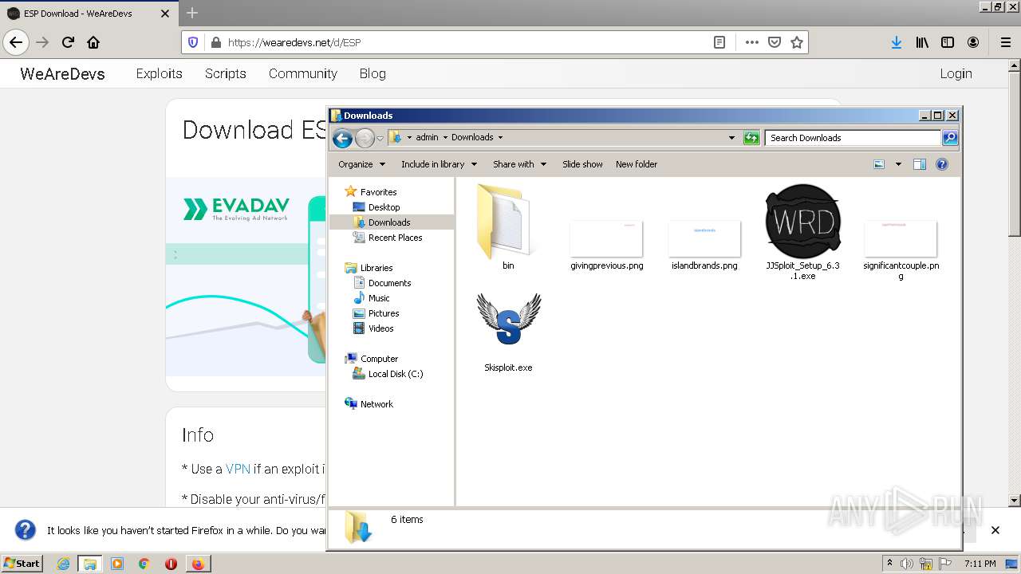The width and height of the screenshot is (1021, 574).
Task: Change view icon in Explorer toolbar
Action: coord(879,164)
